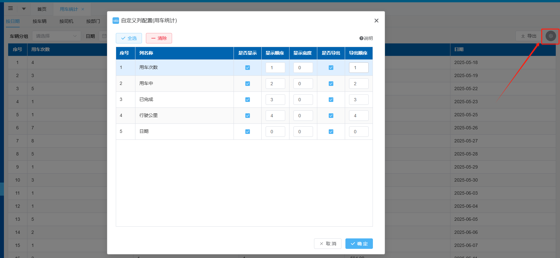Image resolution: width=560 pixels, height=258 pixels.
Task: Click the 取消 cancel button
Action: (x=328, y=244)
